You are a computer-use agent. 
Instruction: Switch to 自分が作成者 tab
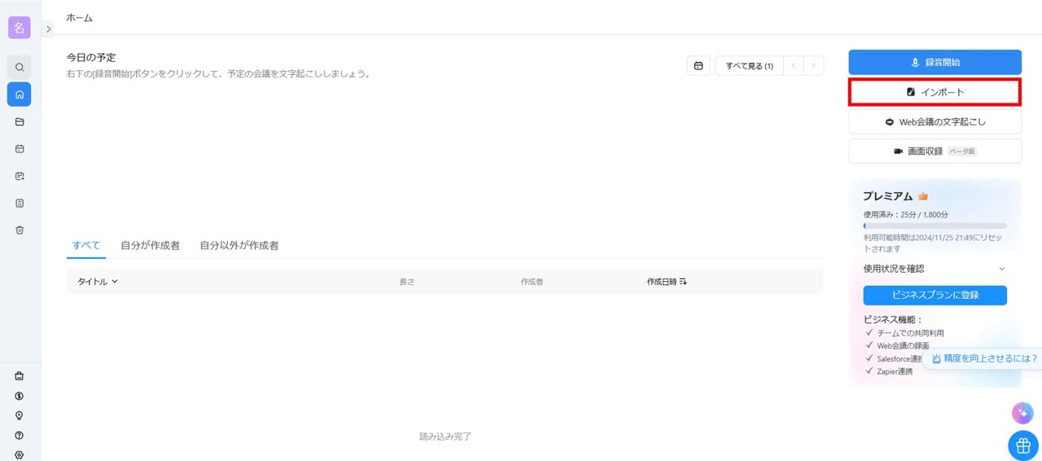pyautogui.click(x=150, y=245)
